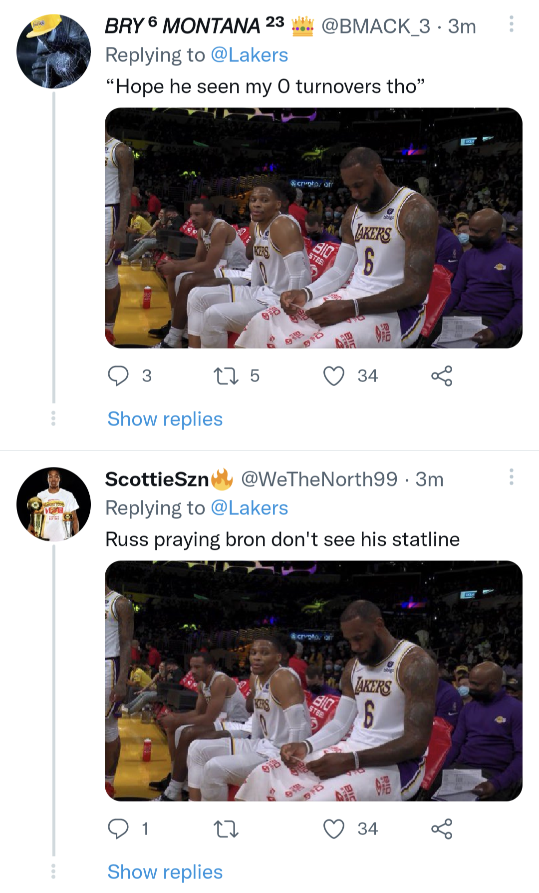Open more options for BMACK_3 tweet
The width and height of the screenshot is (539, 893).
tap(511, 24)
